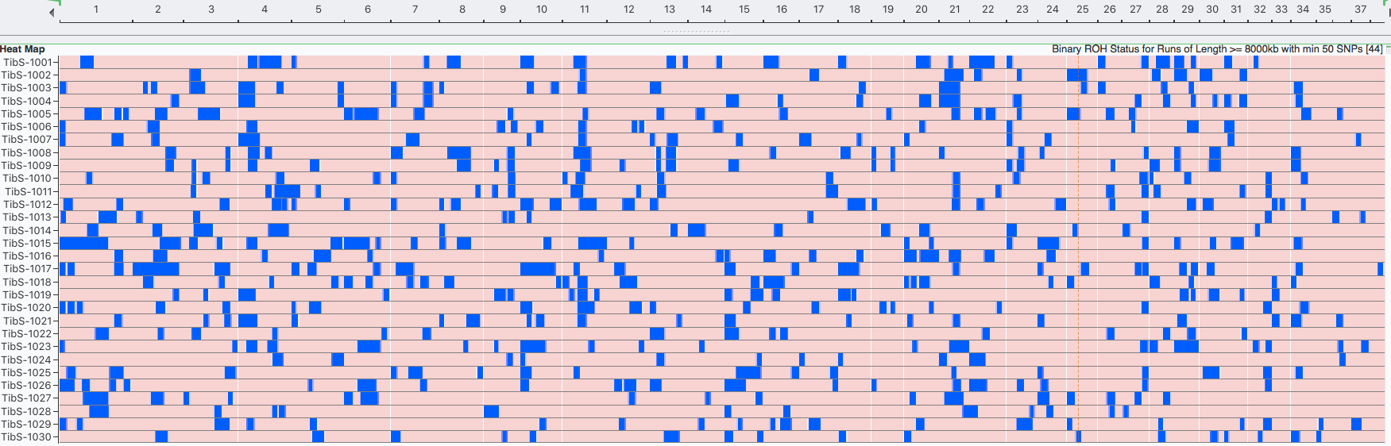The width and height of the screenshot is (1391, 446).
Task: Open the spreadsheet icon next to the ROH title
Action: pos(1387,49)
